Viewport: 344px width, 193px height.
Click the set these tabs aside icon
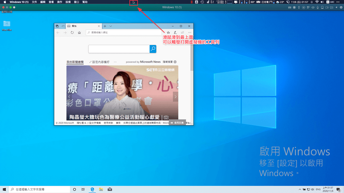(63, 26)
